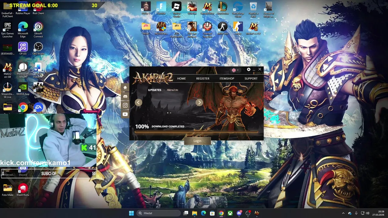Open the Klient Riotu desktop shortcut
Image resolution: width=388 pixels, height=218 pixels.
[x=23, y=190]
